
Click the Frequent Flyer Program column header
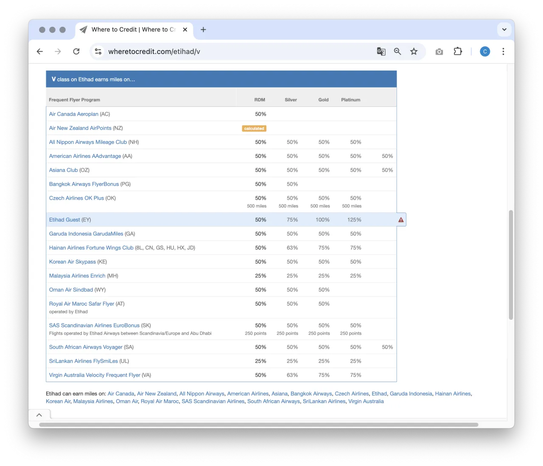[75, 100]
